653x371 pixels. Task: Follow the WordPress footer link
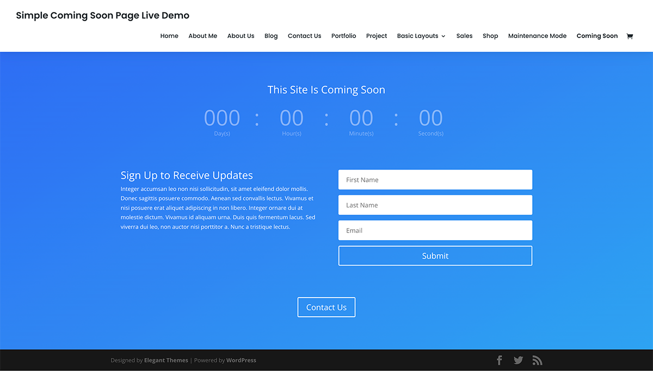[x=241, y=360]
